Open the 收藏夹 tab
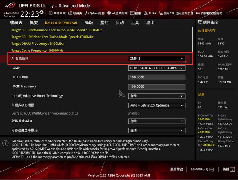The image size is (238, 180). (16, 22)
